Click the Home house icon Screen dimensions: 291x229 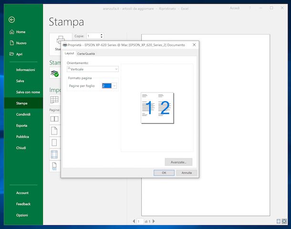pyautogui.click(x=12, y=32)
